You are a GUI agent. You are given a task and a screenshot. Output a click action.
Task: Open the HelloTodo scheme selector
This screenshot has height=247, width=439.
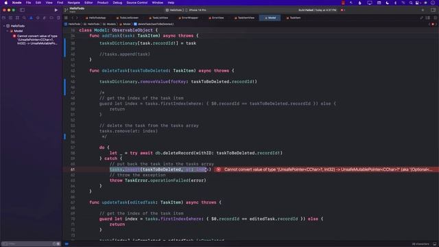pyautogui.click(x=174, y=10)
